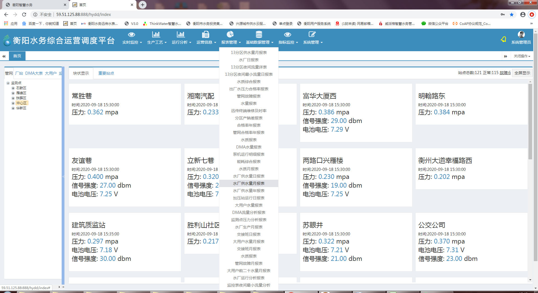Screen dimensions: 538x293
Task: Click the yellow notification bell icon
Action: coord(504,39)
